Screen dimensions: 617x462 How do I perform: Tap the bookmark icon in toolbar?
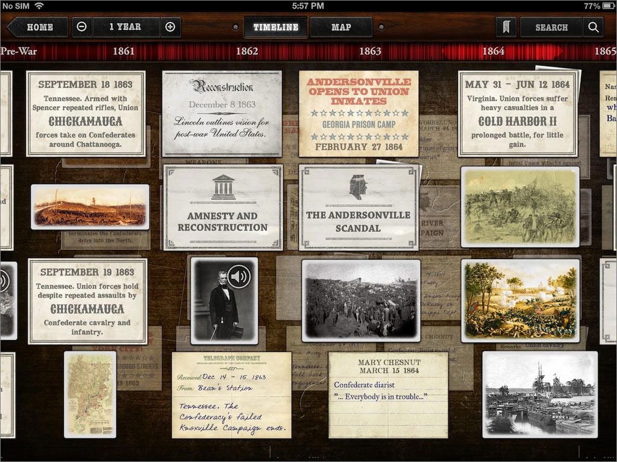pos(506,27)
